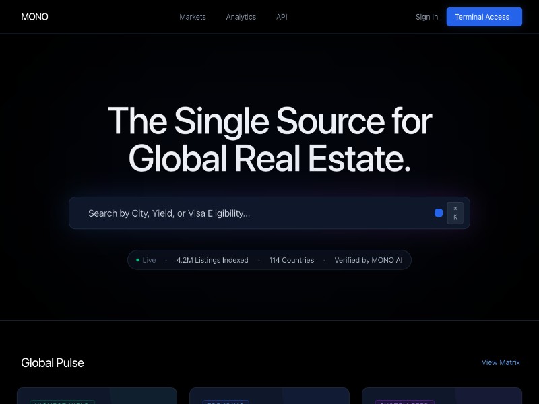Viewport: 539px width, 404px height.
Task: Click the green badge on first Pulse card
Action: [x=63, y=402]
